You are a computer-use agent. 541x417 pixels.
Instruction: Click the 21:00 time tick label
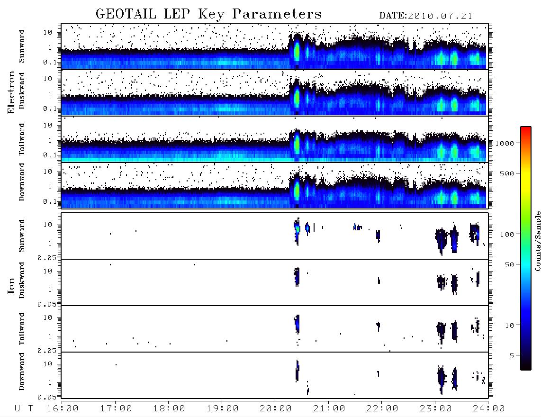tap(329, 408)
